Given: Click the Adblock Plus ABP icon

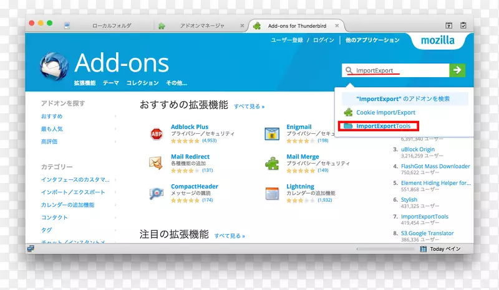Looking at the screenshot, I should [157, 134].
